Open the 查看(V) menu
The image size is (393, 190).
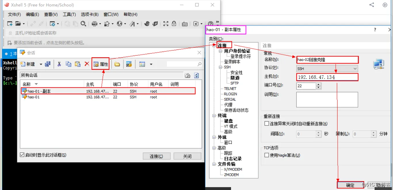pyautogui.click(x=51, y=14)
